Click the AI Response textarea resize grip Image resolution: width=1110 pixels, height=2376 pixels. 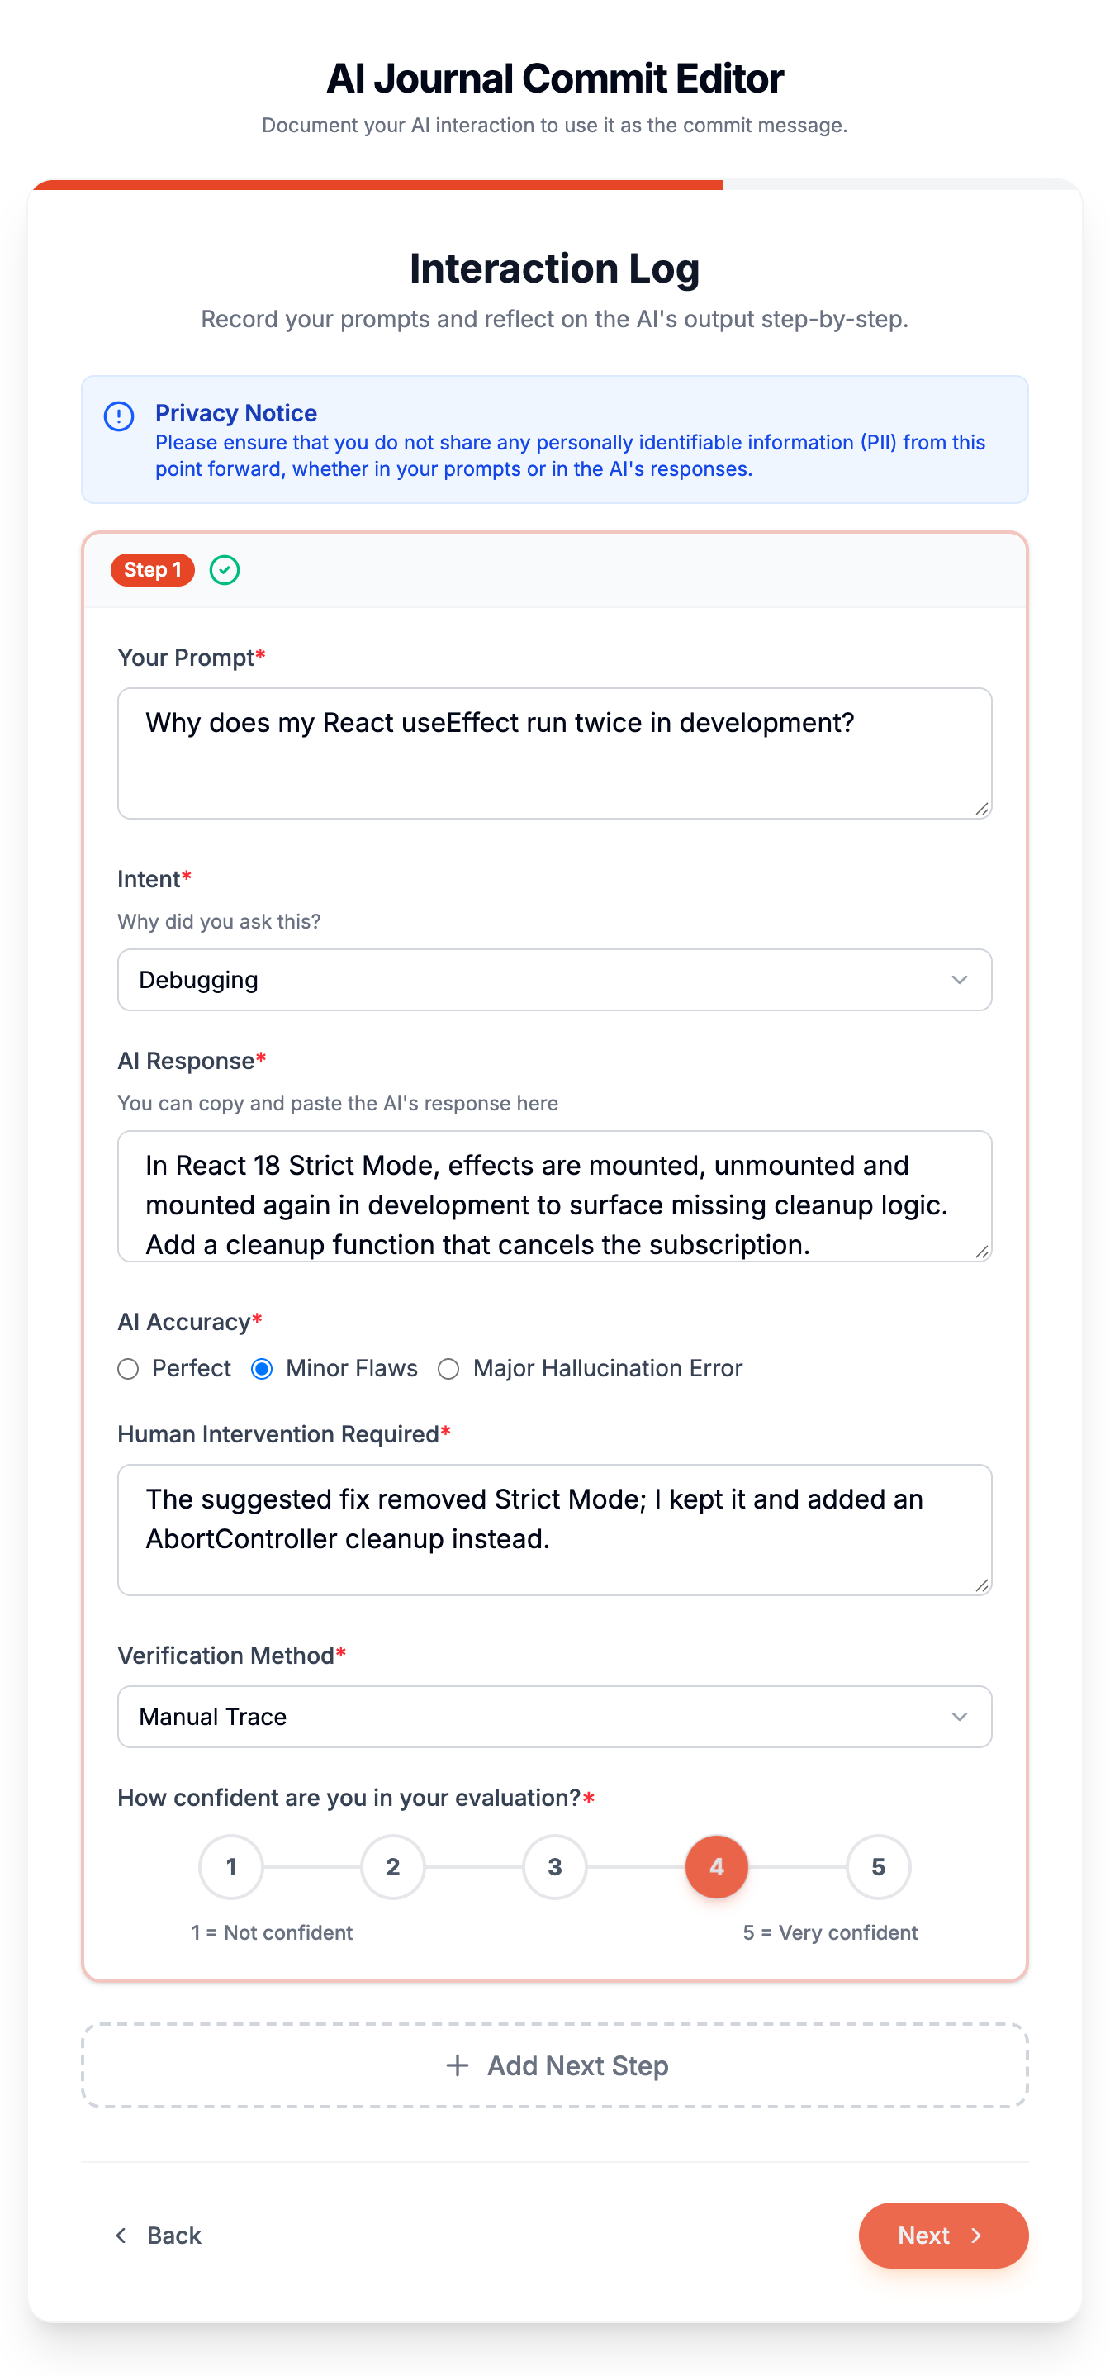click(982, 1252)
